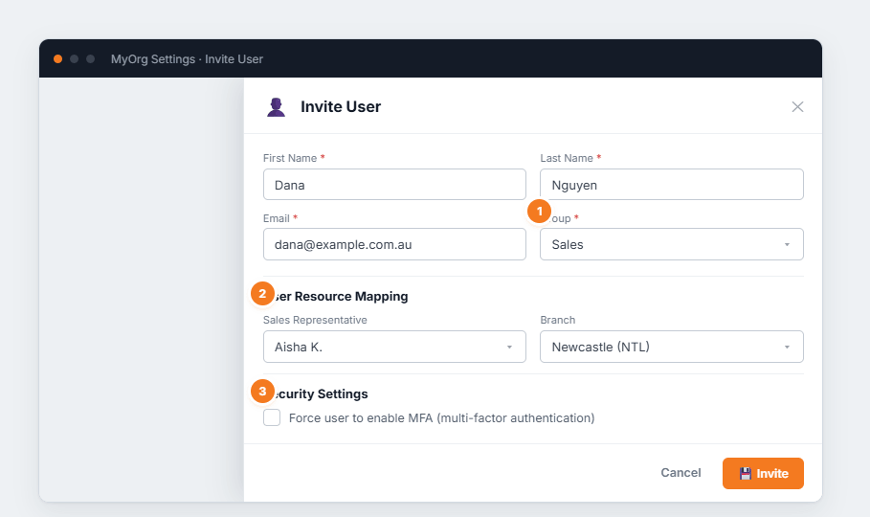Close the Invite User panel

[x=797, y=106]
